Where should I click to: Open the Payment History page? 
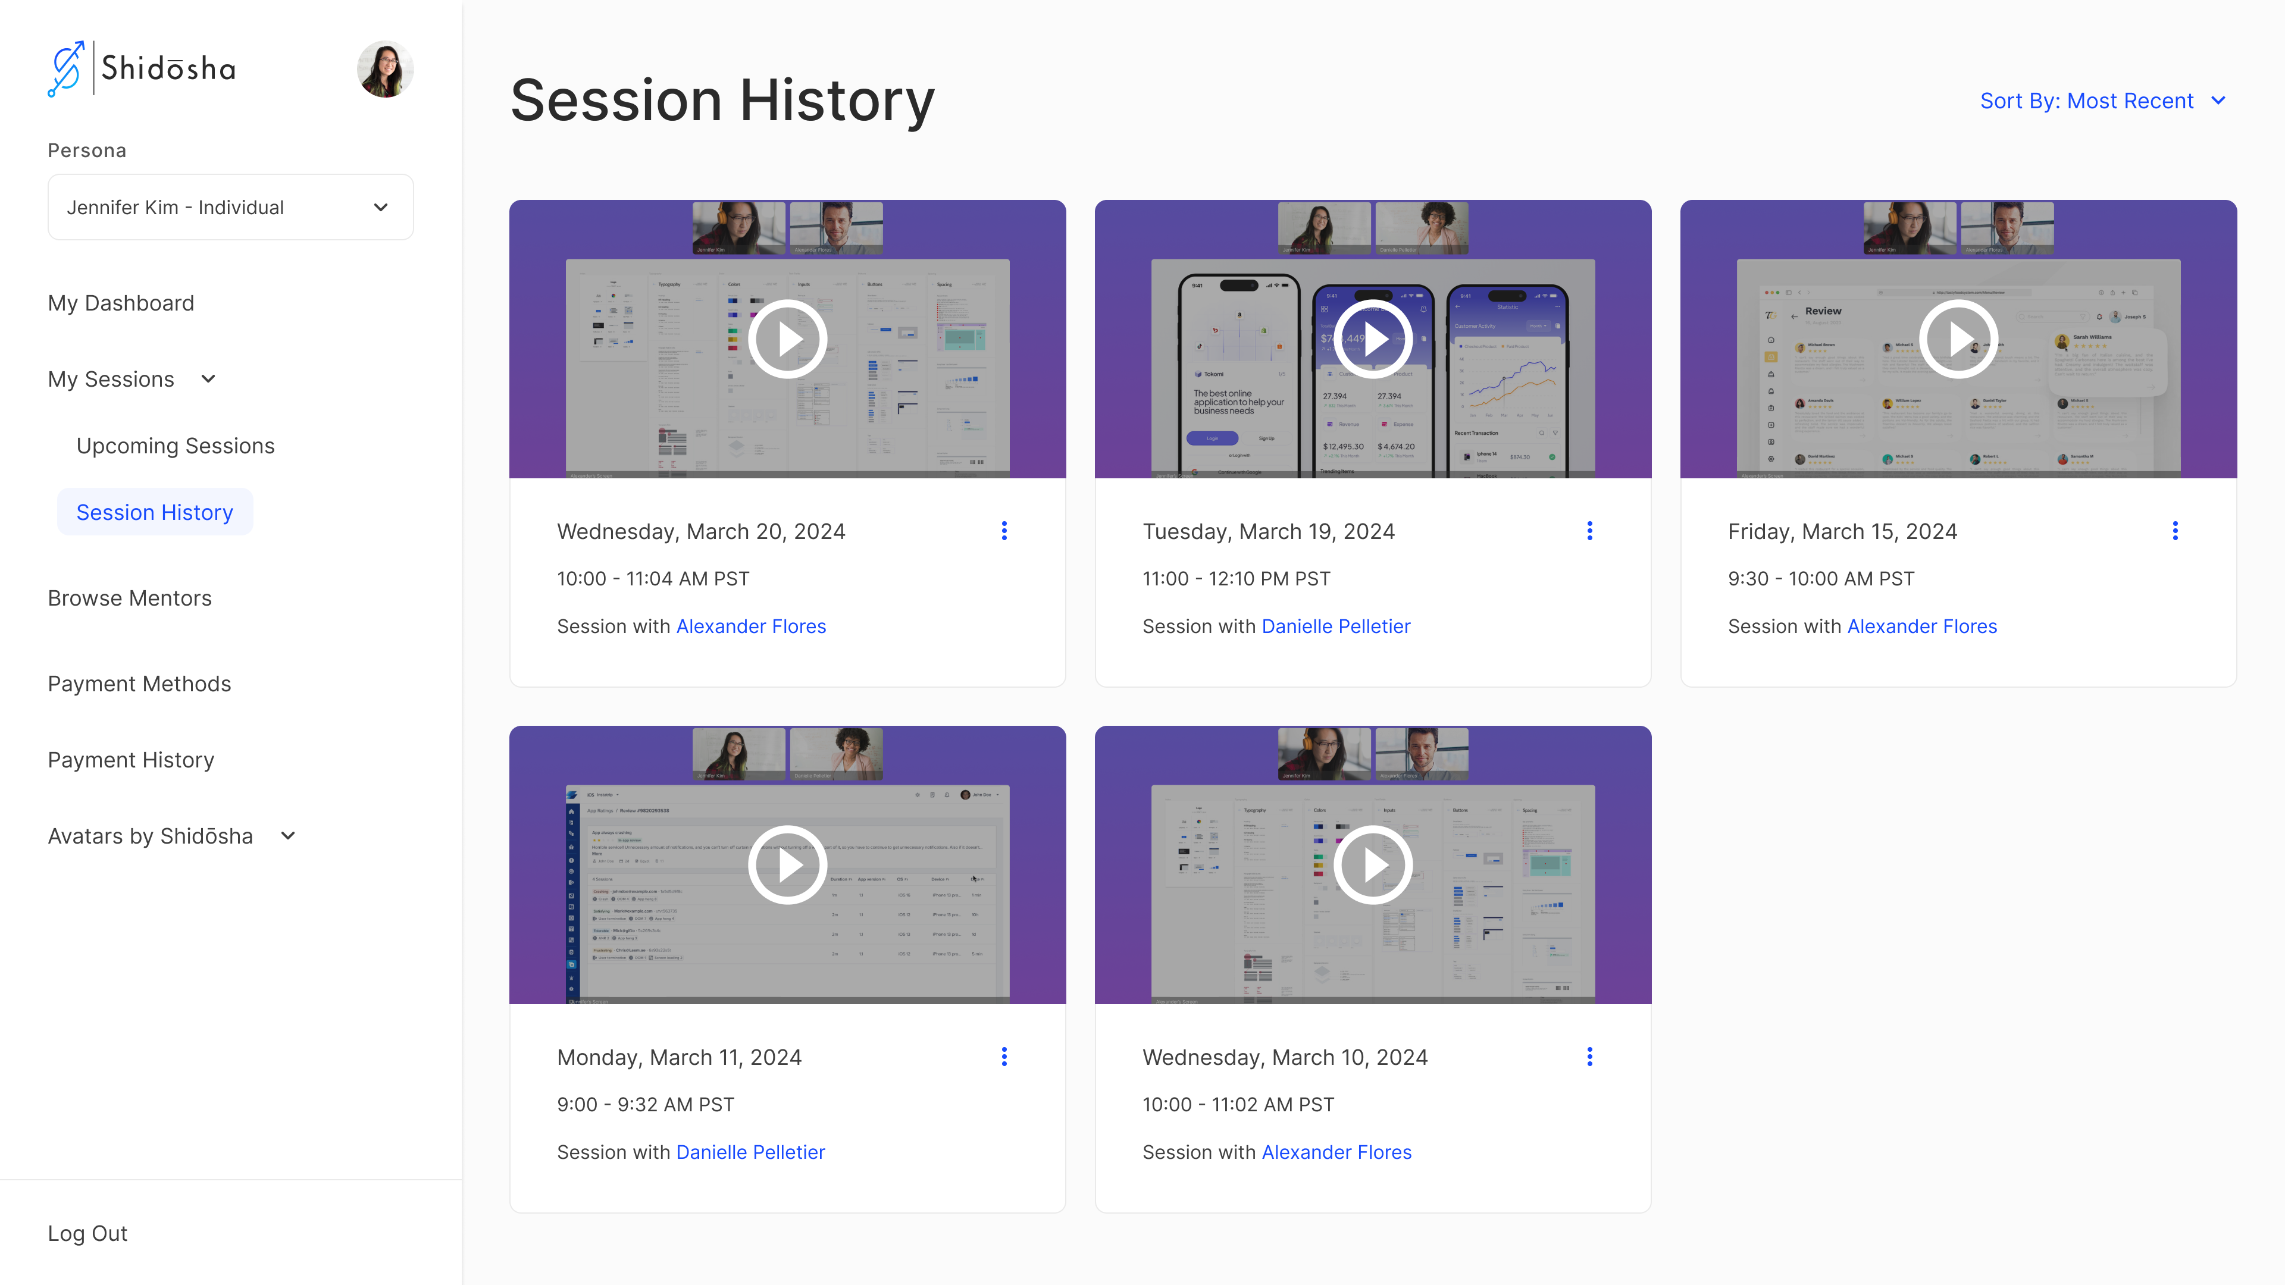click(x=132, y=760)
